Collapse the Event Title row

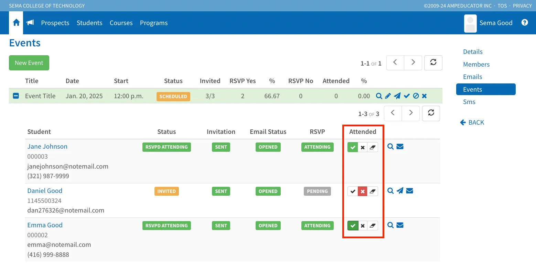pyautogui.click(x=16, y=96)
